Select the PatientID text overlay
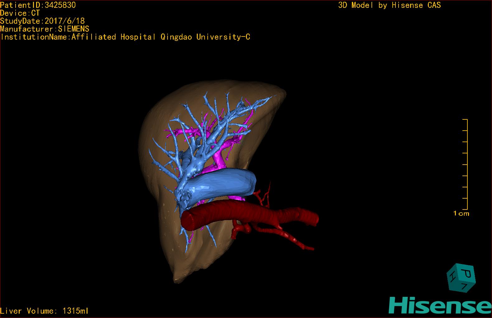 click(38, 5)
